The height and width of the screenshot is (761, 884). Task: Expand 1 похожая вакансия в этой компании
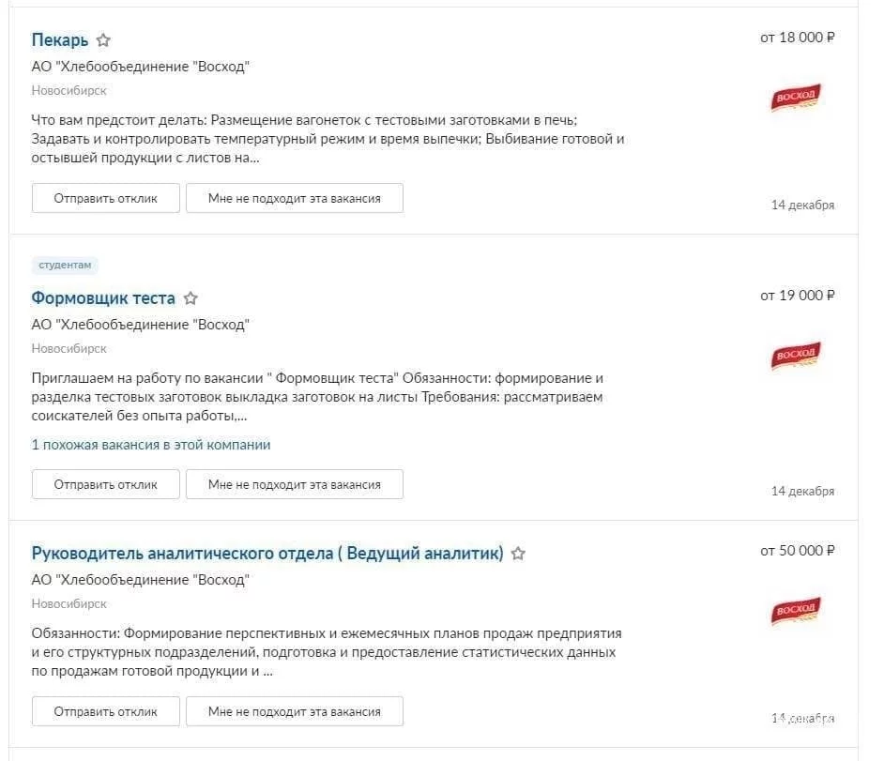[x=151, y=445]
